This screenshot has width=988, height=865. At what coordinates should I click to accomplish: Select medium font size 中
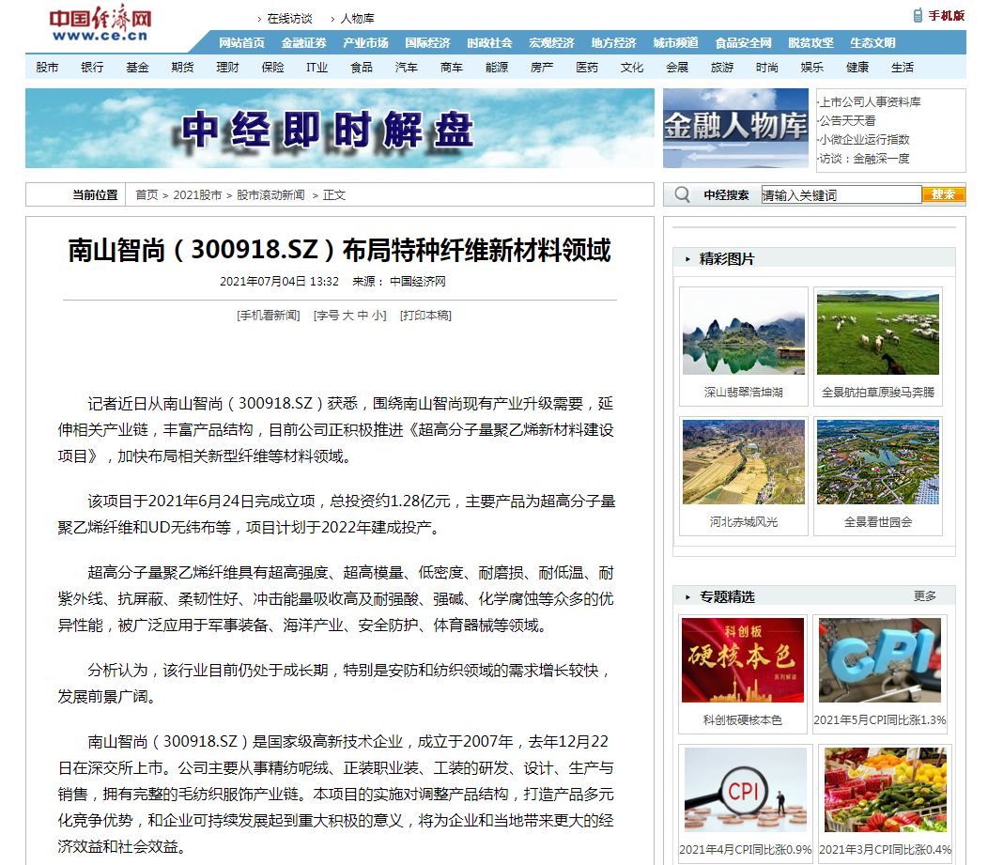pyautogui.click(x=363, y=316)
